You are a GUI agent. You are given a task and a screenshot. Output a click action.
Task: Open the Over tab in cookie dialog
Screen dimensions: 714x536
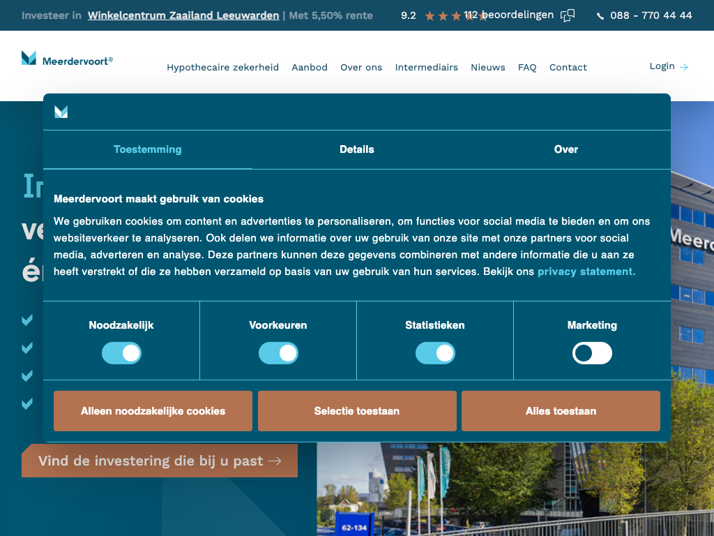point(565,149)
